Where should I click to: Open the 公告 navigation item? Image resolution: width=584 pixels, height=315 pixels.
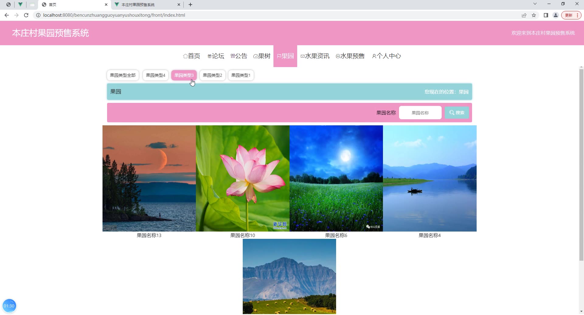point(239,56)
